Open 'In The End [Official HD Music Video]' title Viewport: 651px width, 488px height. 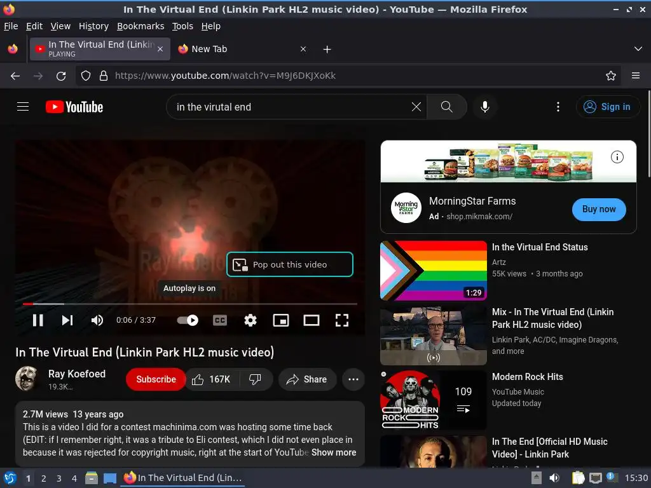(550, 448)
